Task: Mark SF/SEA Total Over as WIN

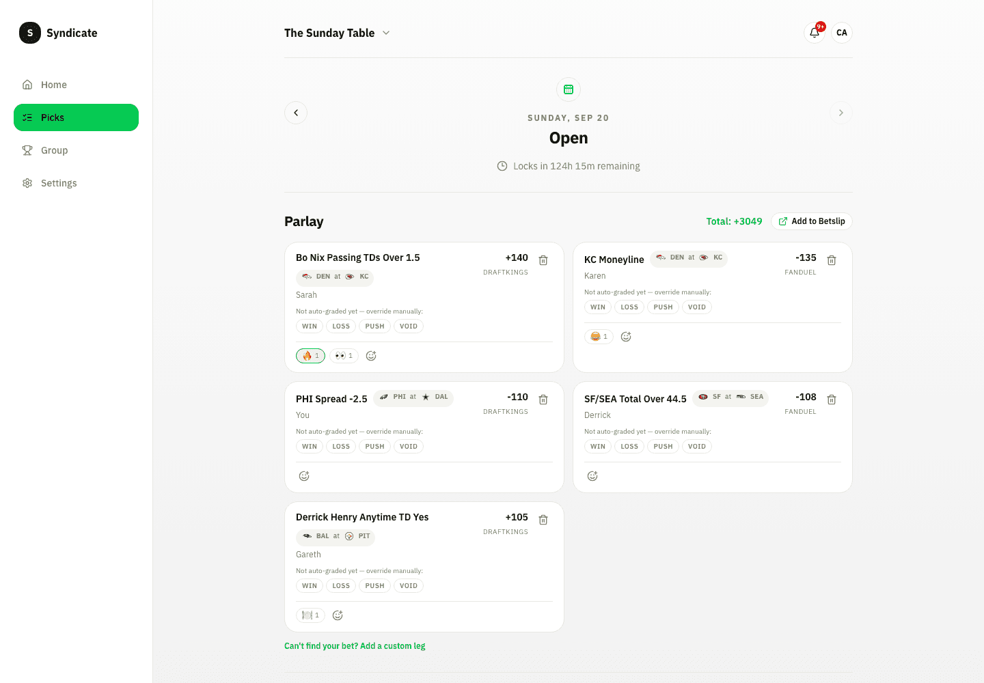Action: tap(598, 447)
